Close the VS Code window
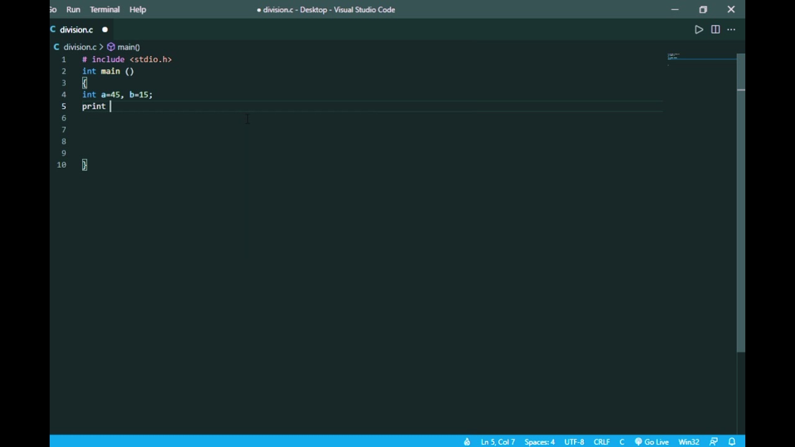The height and width of the screenshot is (447, 795). [731, 9]
